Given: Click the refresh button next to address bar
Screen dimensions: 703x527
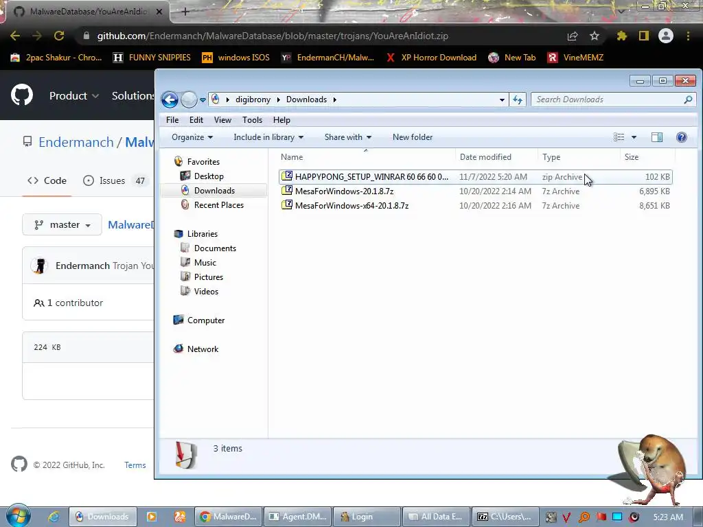Looking at the screenshot, I should click(x=518, y=99).
